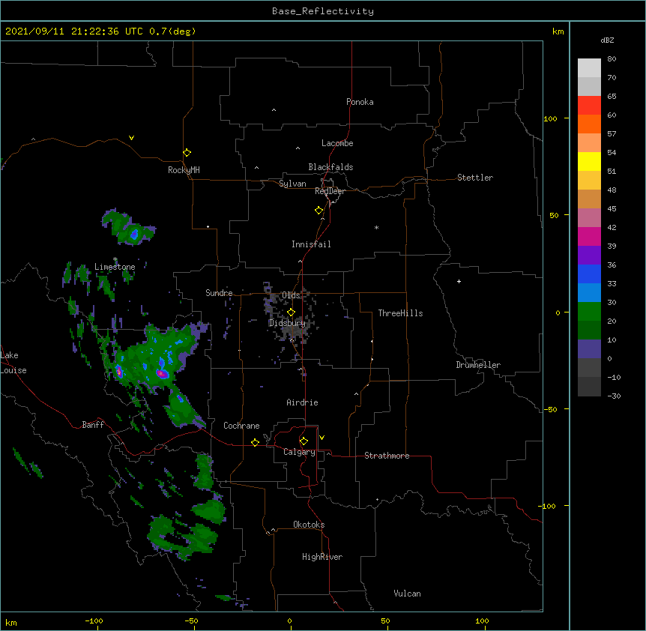Click the asterisk marker above Limestone label
Viewport: 646px width, 631px height.
115,259
